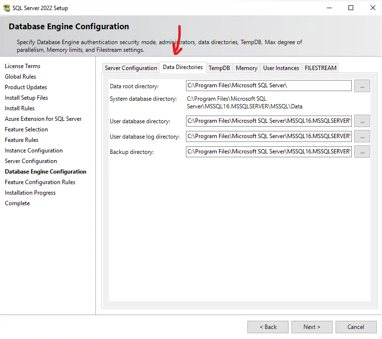Open the Memory tab

click(246, 68)
